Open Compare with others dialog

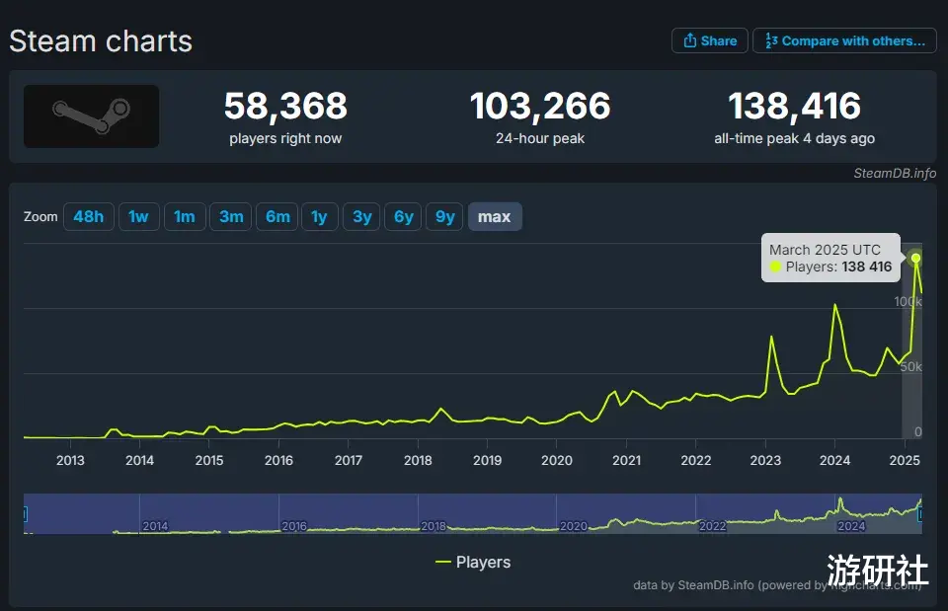pos(844,40)
